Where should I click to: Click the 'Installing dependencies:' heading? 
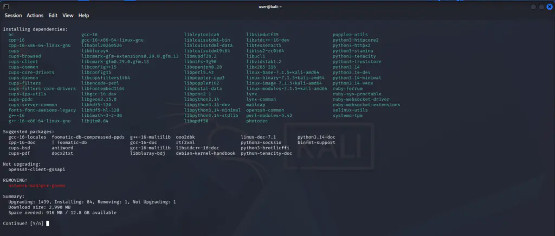(x=35, y=29)
